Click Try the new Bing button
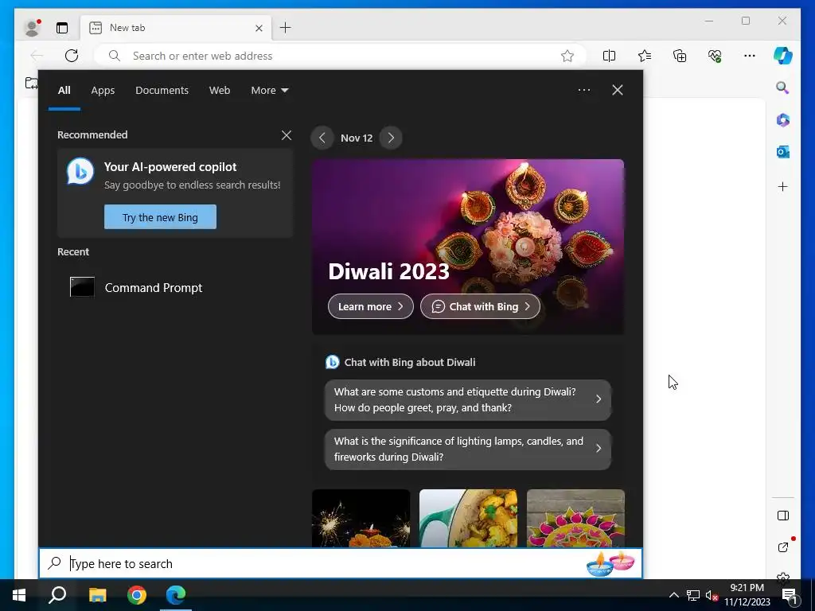The width and height of the screenshot is (815, 611). (160, 216)
